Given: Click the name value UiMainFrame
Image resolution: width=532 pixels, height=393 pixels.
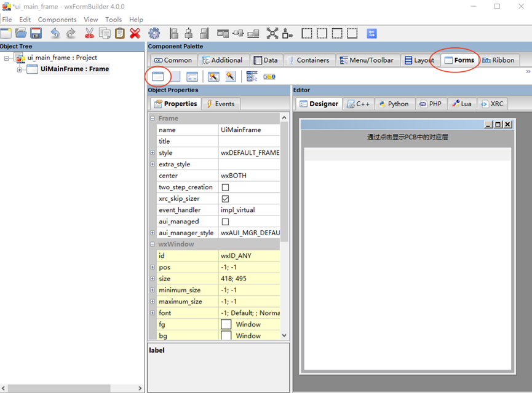Looking at the screenshot, I should point(241,130).
